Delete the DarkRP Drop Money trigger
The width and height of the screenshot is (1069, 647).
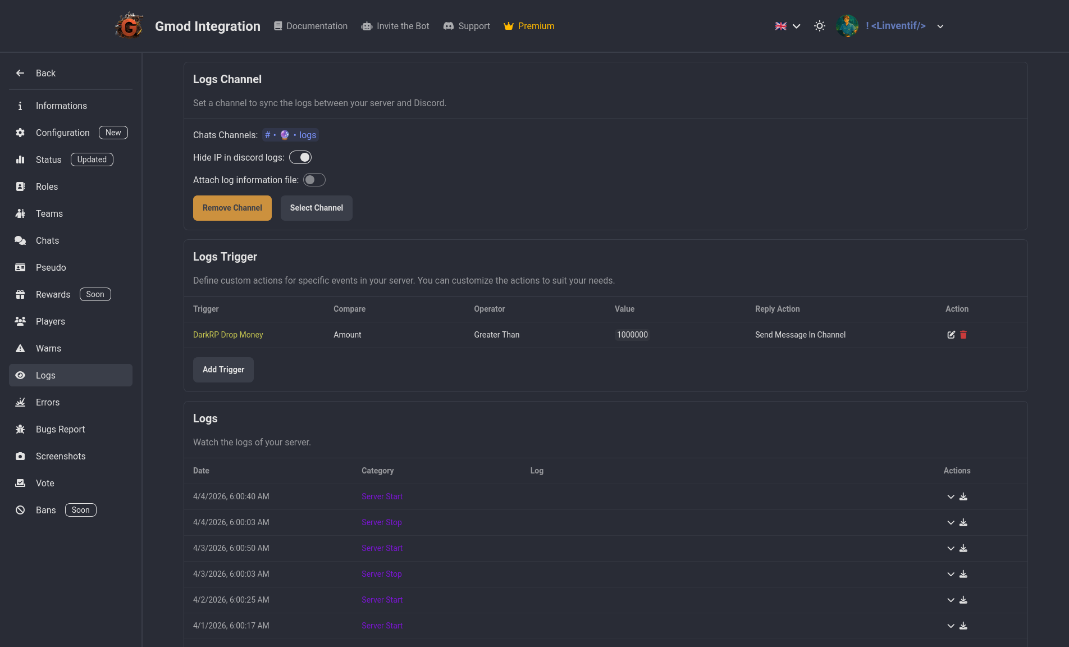tap(963, 335)
